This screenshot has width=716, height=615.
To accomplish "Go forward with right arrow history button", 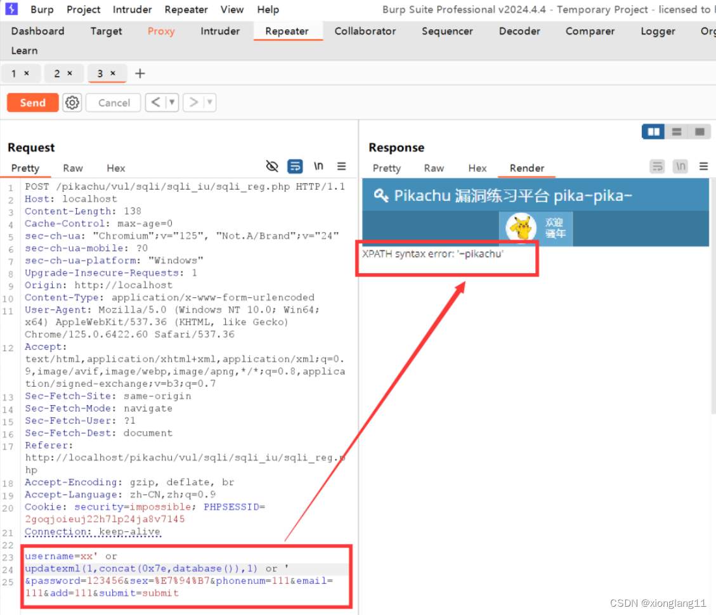I will click(193, 102).
